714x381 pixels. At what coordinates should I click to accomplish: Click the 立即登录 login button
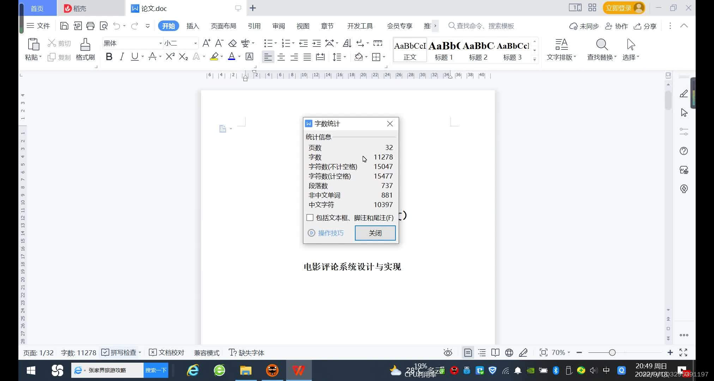[624, 8]
